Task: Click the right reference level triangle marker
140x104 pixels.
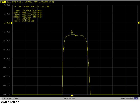Action: (x=139, y=23)
